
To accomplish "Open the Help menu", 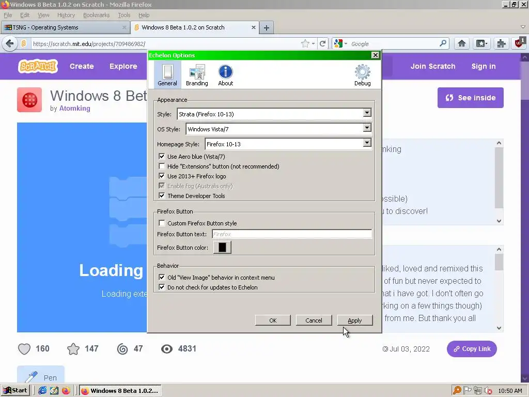I will [144, 15].
